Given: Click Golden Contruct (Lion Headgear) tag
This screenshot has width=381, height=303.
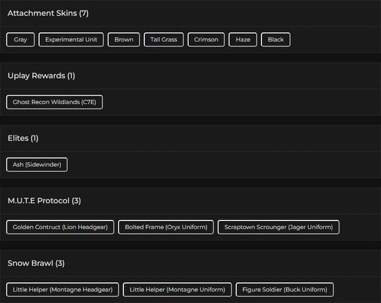Looking at the screenshot, I should pyautogui.click(x=60, y=227).
